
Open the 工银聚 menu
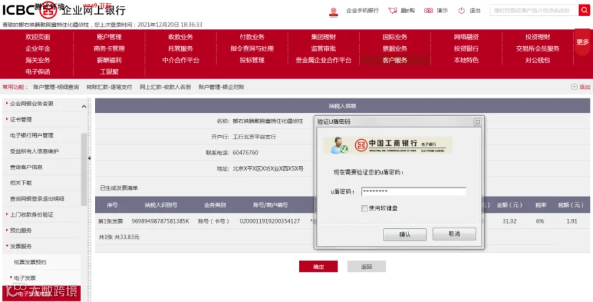click(109, 71)
